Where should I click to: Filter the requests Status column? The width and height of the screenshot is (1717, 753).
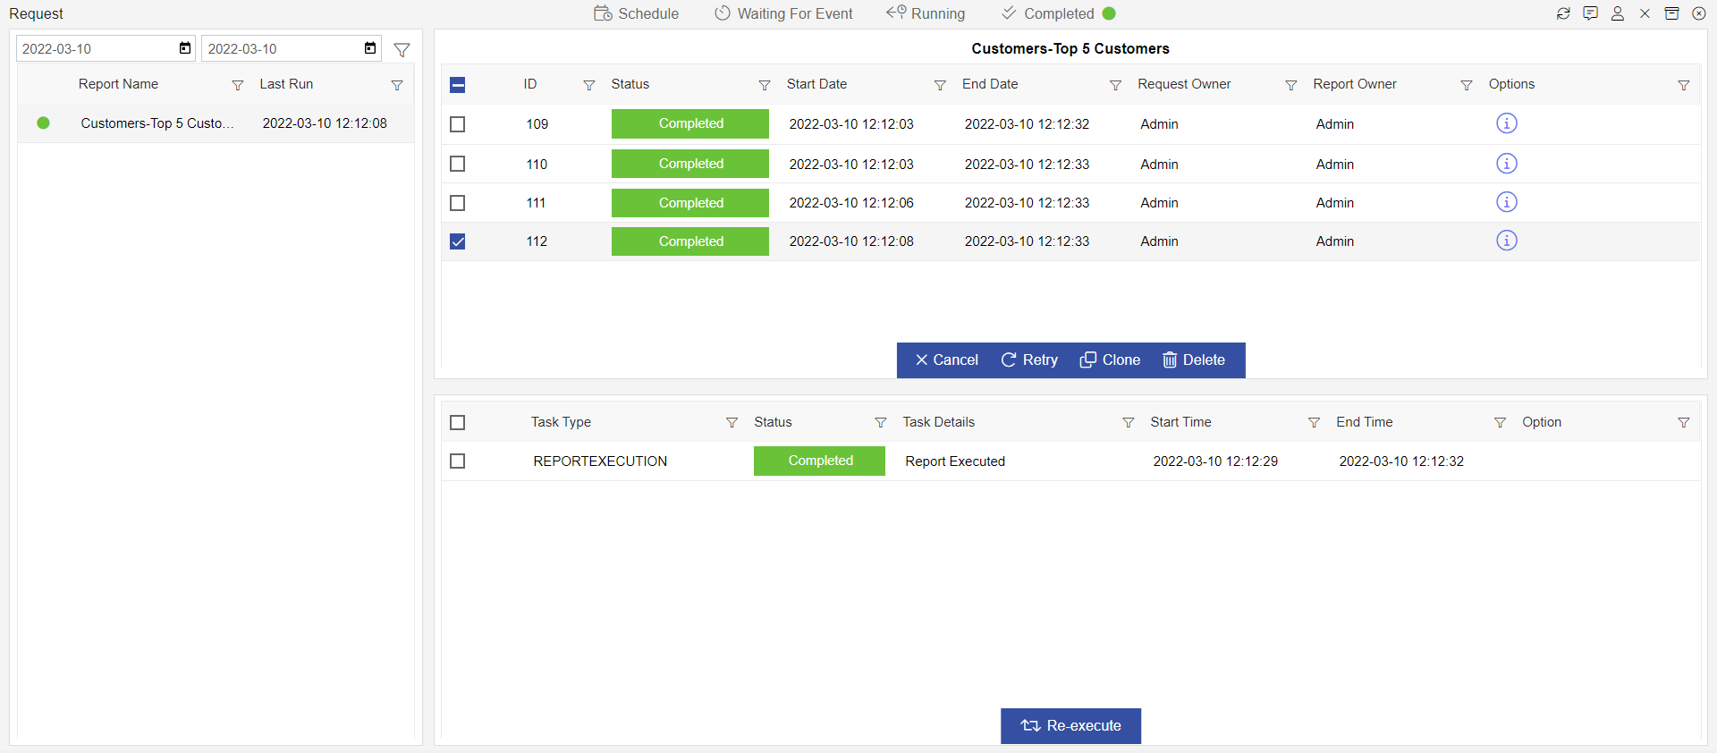tap(765, 85)
